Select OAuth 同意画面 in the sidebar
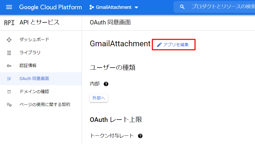Screen dimensions: 255x144 [41, 79]
